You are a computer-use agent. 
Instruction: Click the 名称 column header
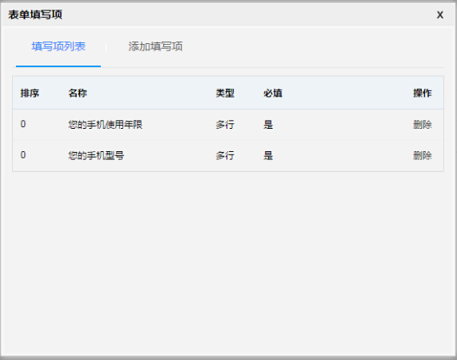click(78, 94)
